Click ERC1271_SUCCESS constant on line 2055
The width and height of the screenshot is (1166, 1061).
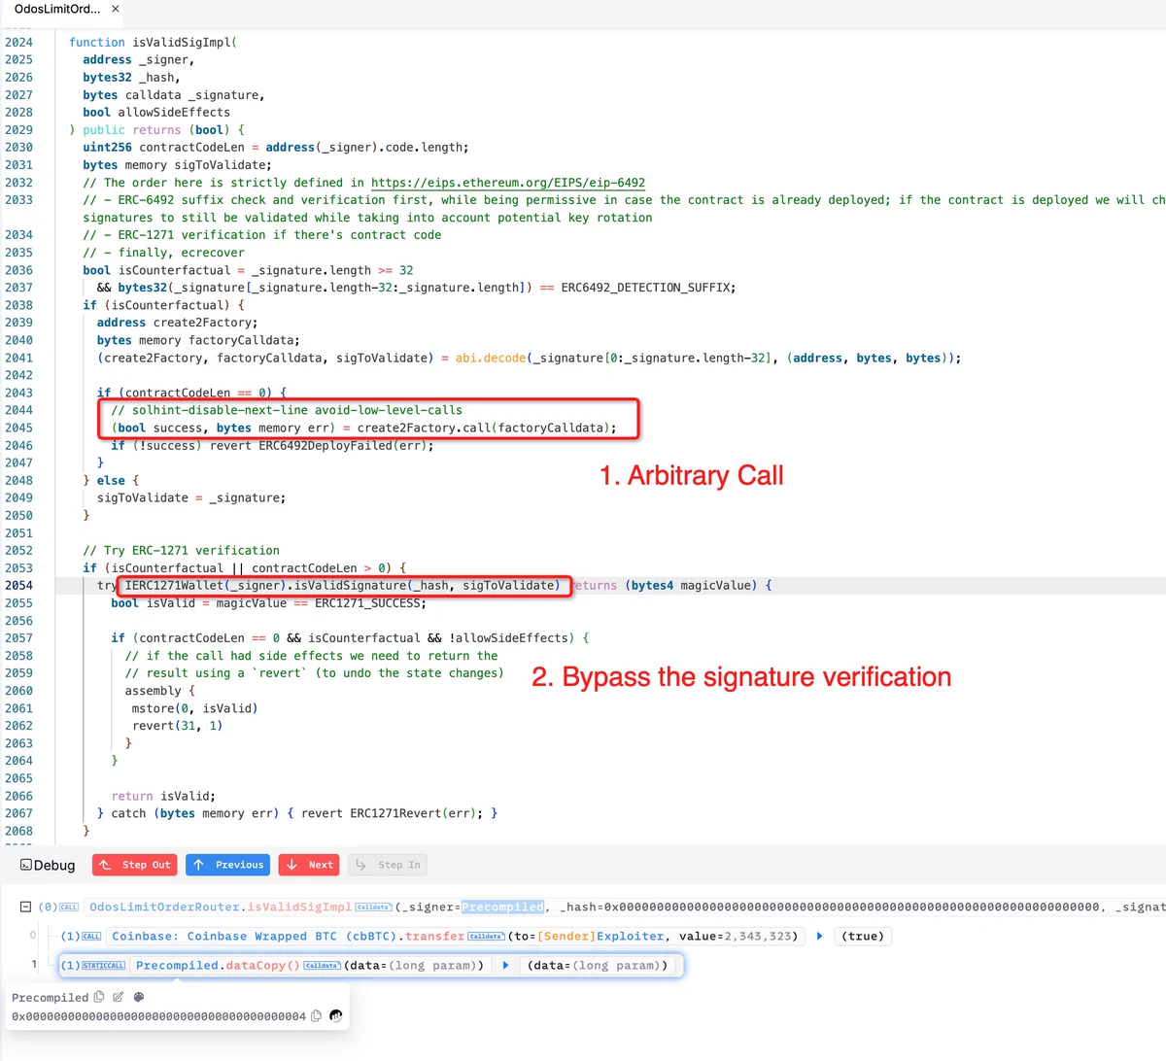coord(367,603)
